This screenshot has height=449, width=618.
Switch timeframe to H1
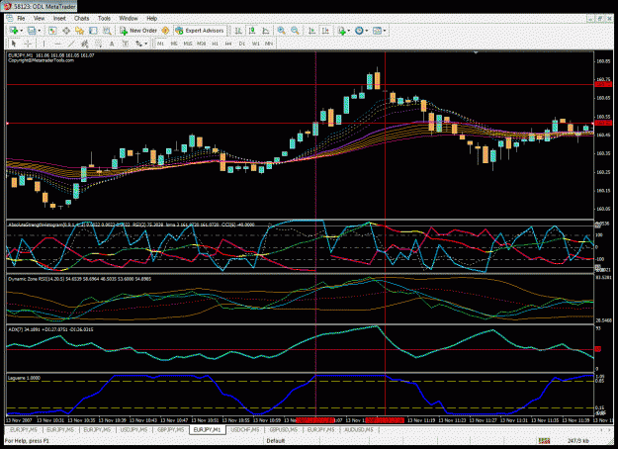(215, 44)
